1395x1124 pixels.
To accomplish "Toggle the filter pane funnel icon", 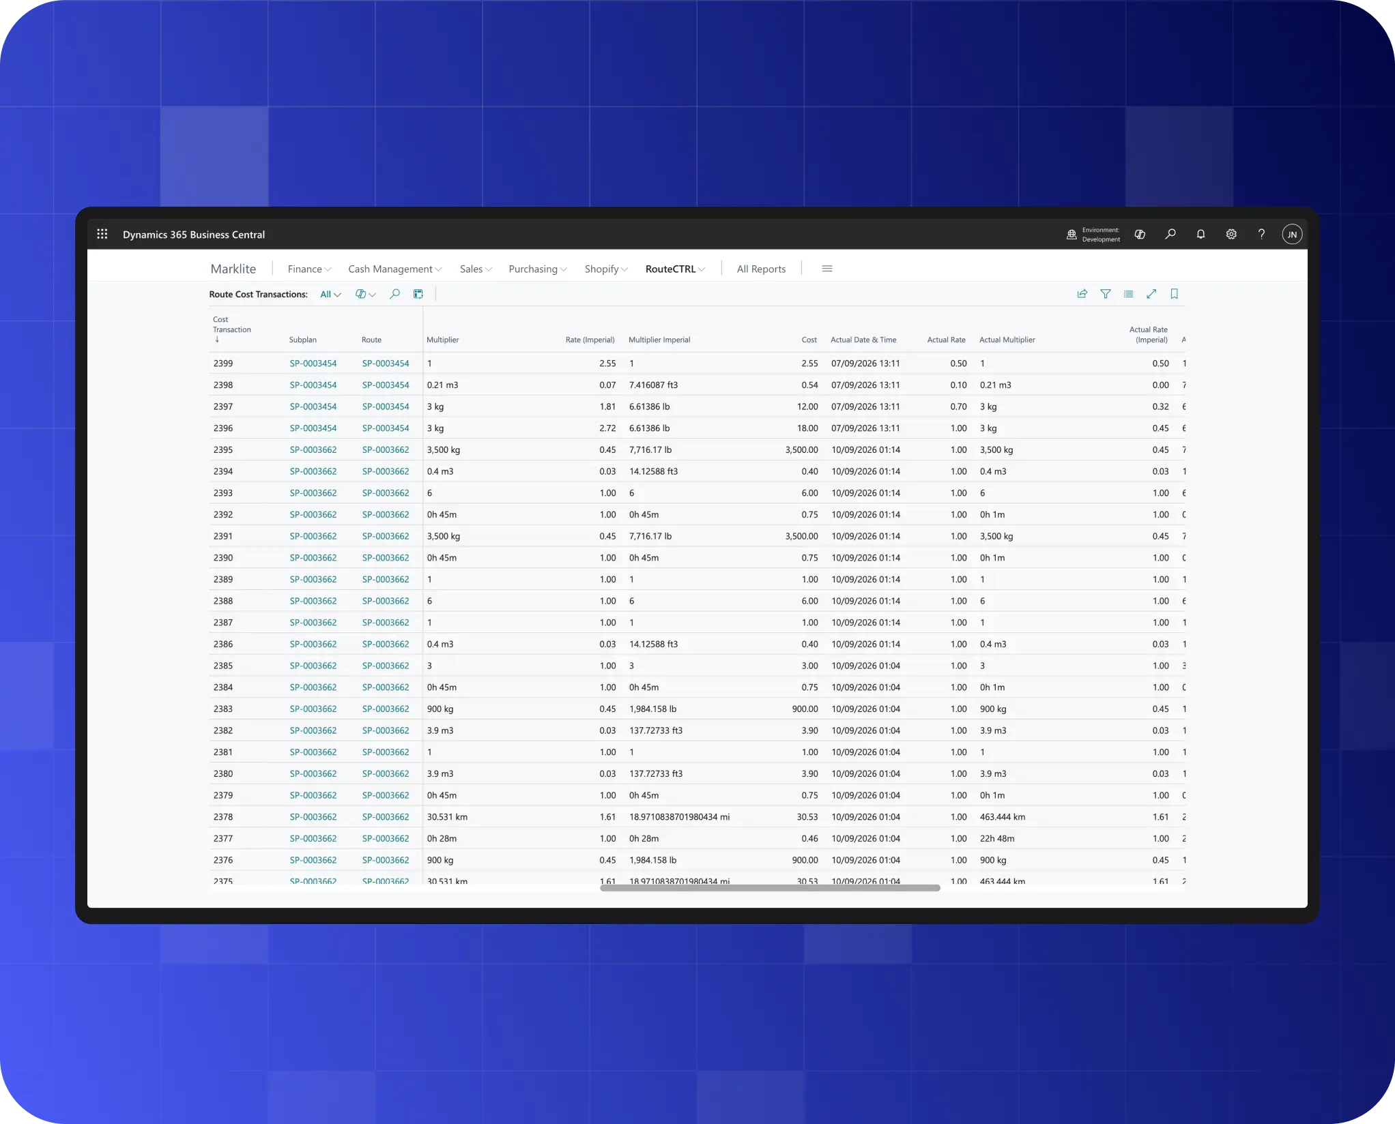I will click(1106, 294).
